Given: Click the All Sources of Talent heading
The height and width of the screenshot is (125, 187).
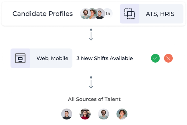Looking at the screenshot, I should 94,99.
